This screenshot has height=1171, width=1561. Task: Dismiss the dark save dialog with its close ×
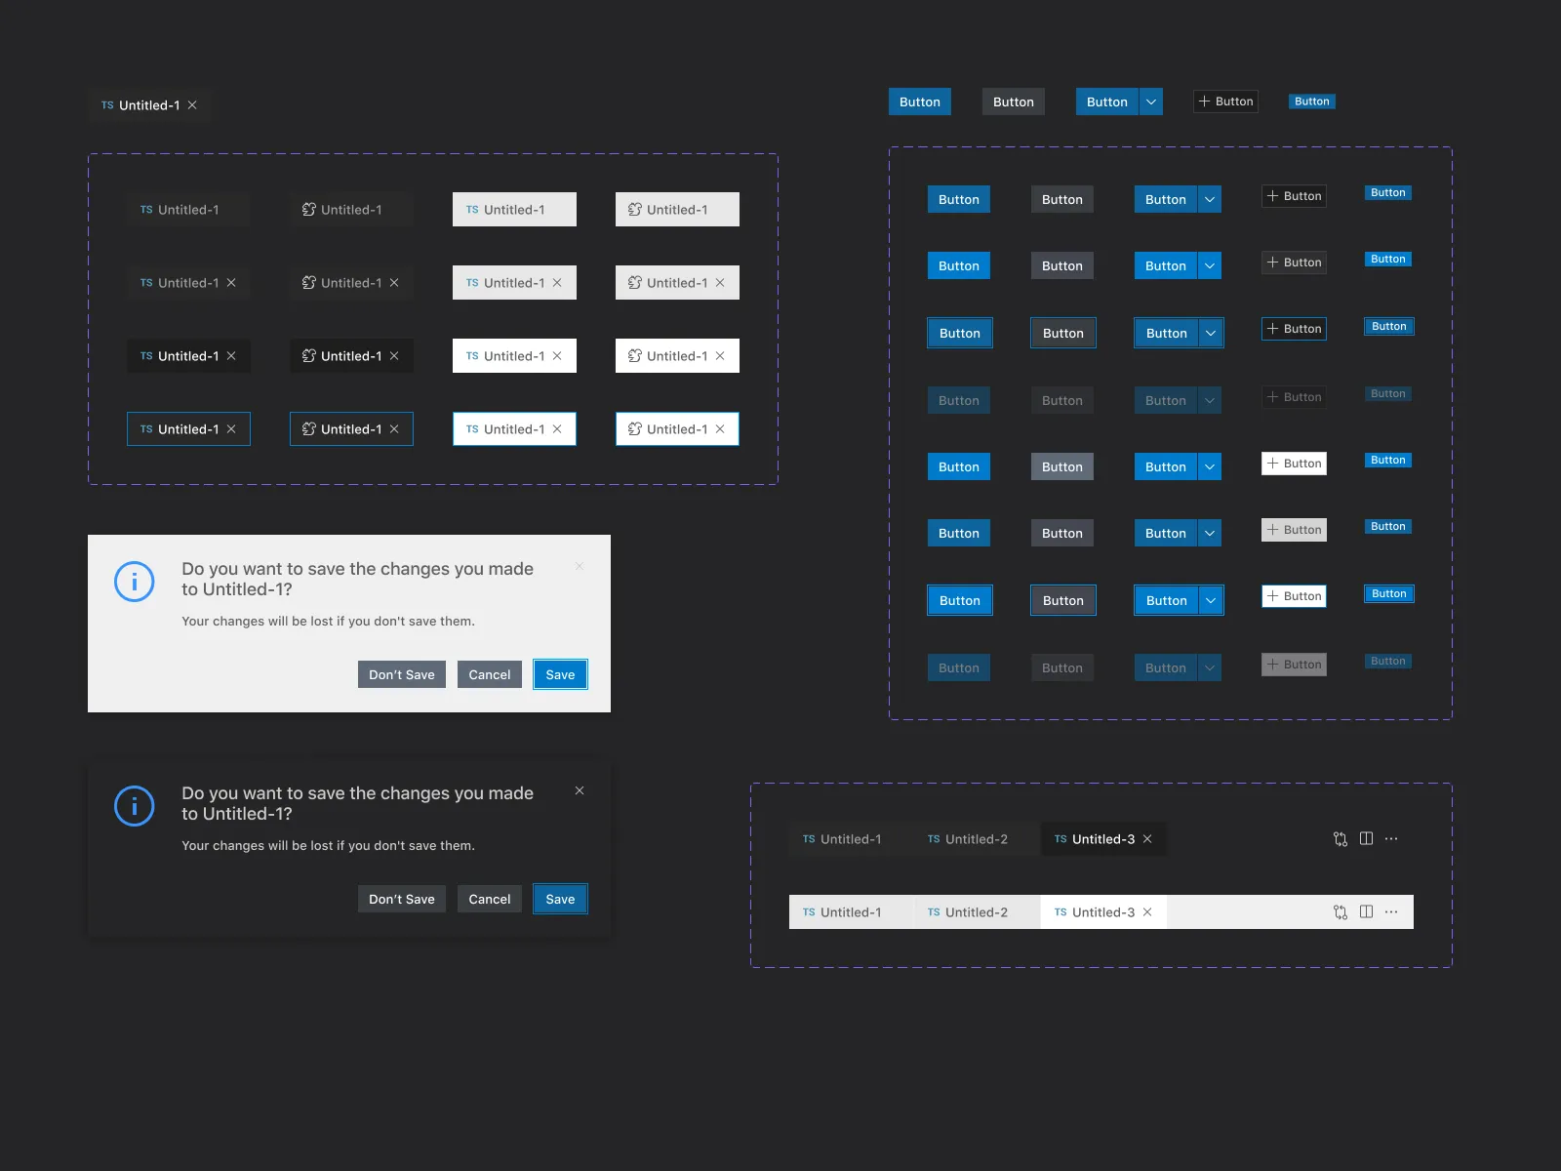pos(580,790)
